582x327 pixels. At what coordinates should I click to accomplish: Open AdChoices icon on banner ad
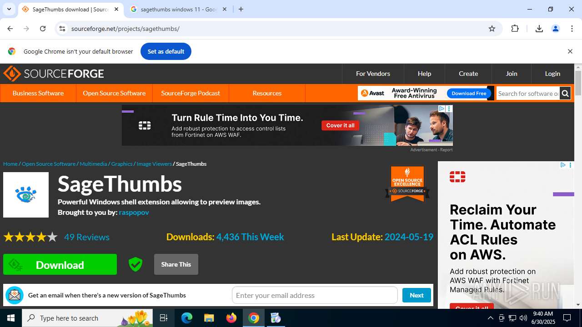[x=442, y=109]
